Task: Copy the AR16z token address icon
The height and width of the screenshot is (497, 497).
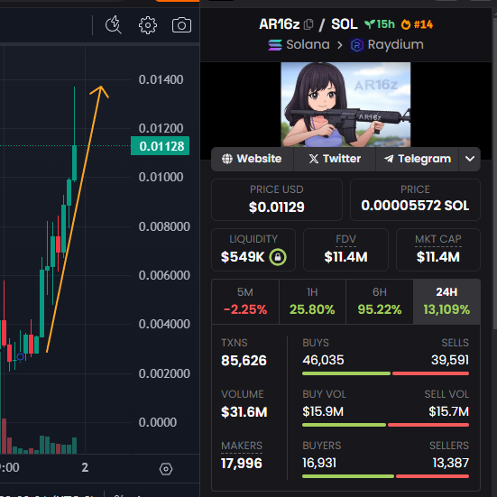Action: (308, 24)
